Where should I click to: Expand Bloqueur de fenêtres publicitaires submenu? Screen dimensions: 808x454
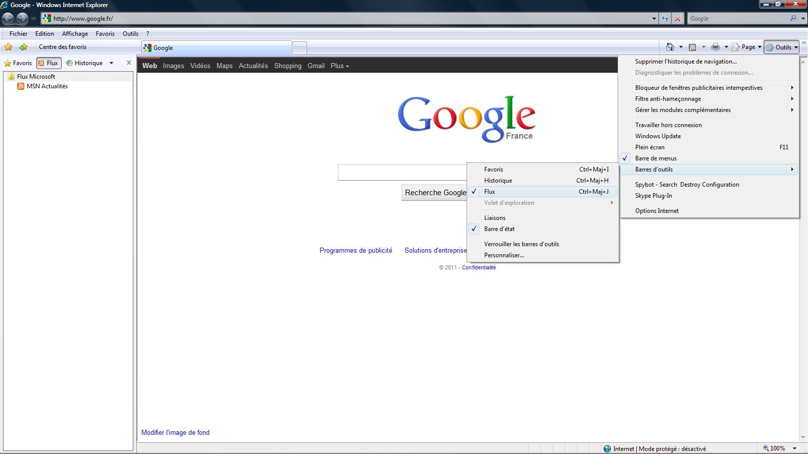coord(709,88)
